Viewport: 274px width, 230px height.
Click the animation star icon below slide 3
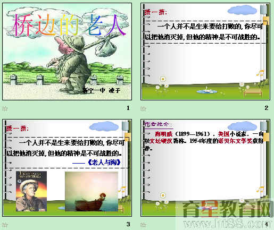coord(5,225)
